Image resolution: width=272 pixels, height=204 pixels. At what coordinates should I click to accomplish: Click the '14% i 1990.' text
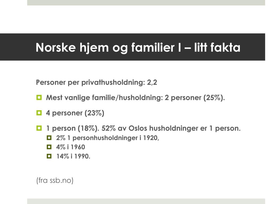point(73,156)
